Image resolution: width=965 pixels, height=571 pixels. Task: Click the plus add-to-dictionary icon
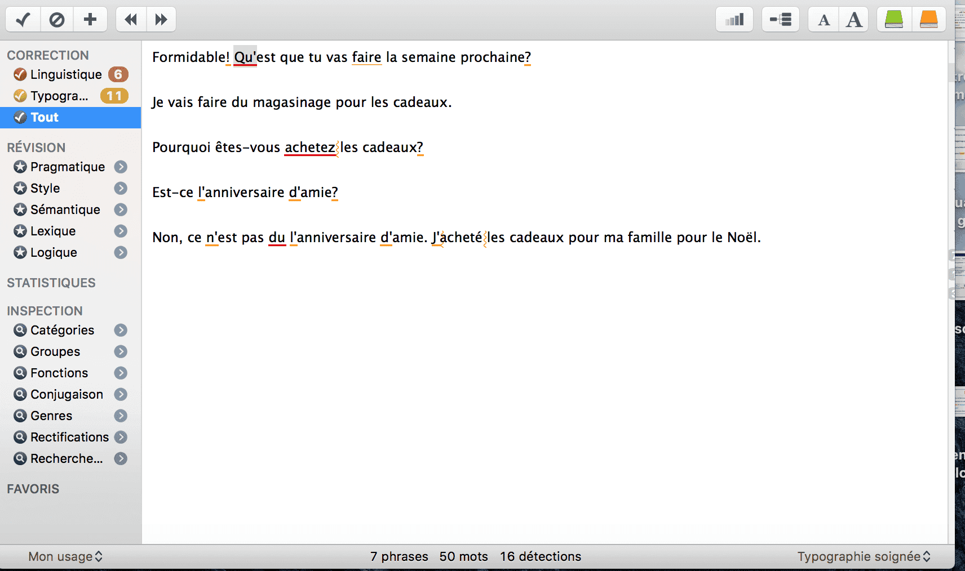tap(90, 20)
